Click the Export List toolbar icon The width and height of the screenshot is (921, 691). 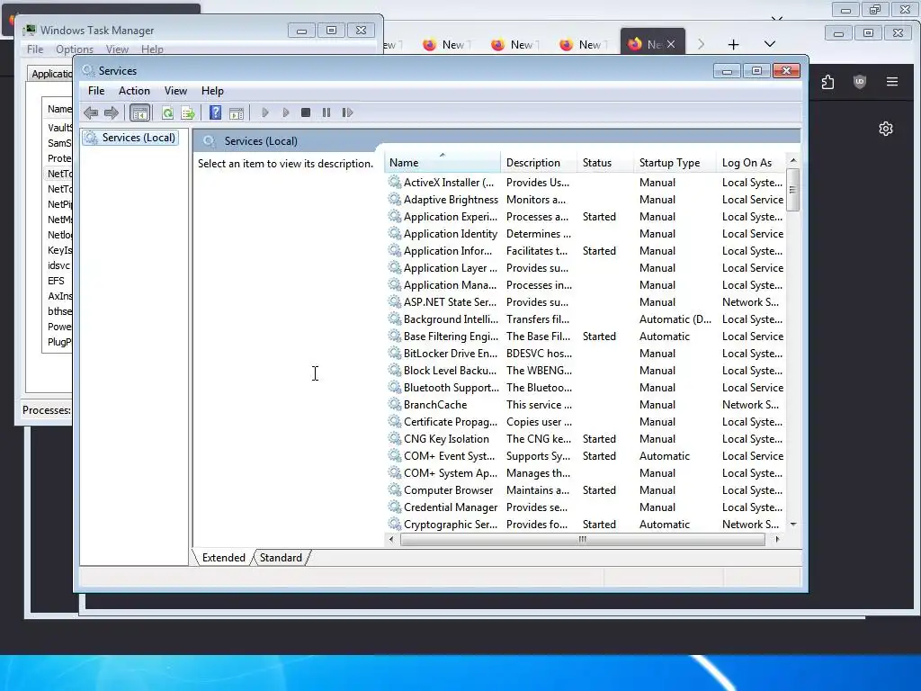[188, 112]
